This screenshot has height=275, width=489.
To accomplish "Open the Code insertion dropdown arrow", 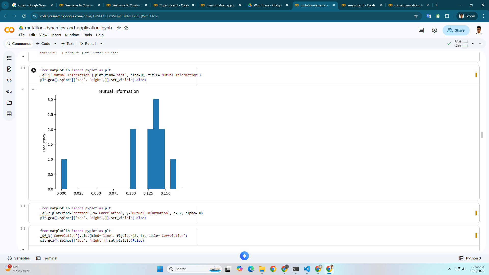I will coord(55,44).
